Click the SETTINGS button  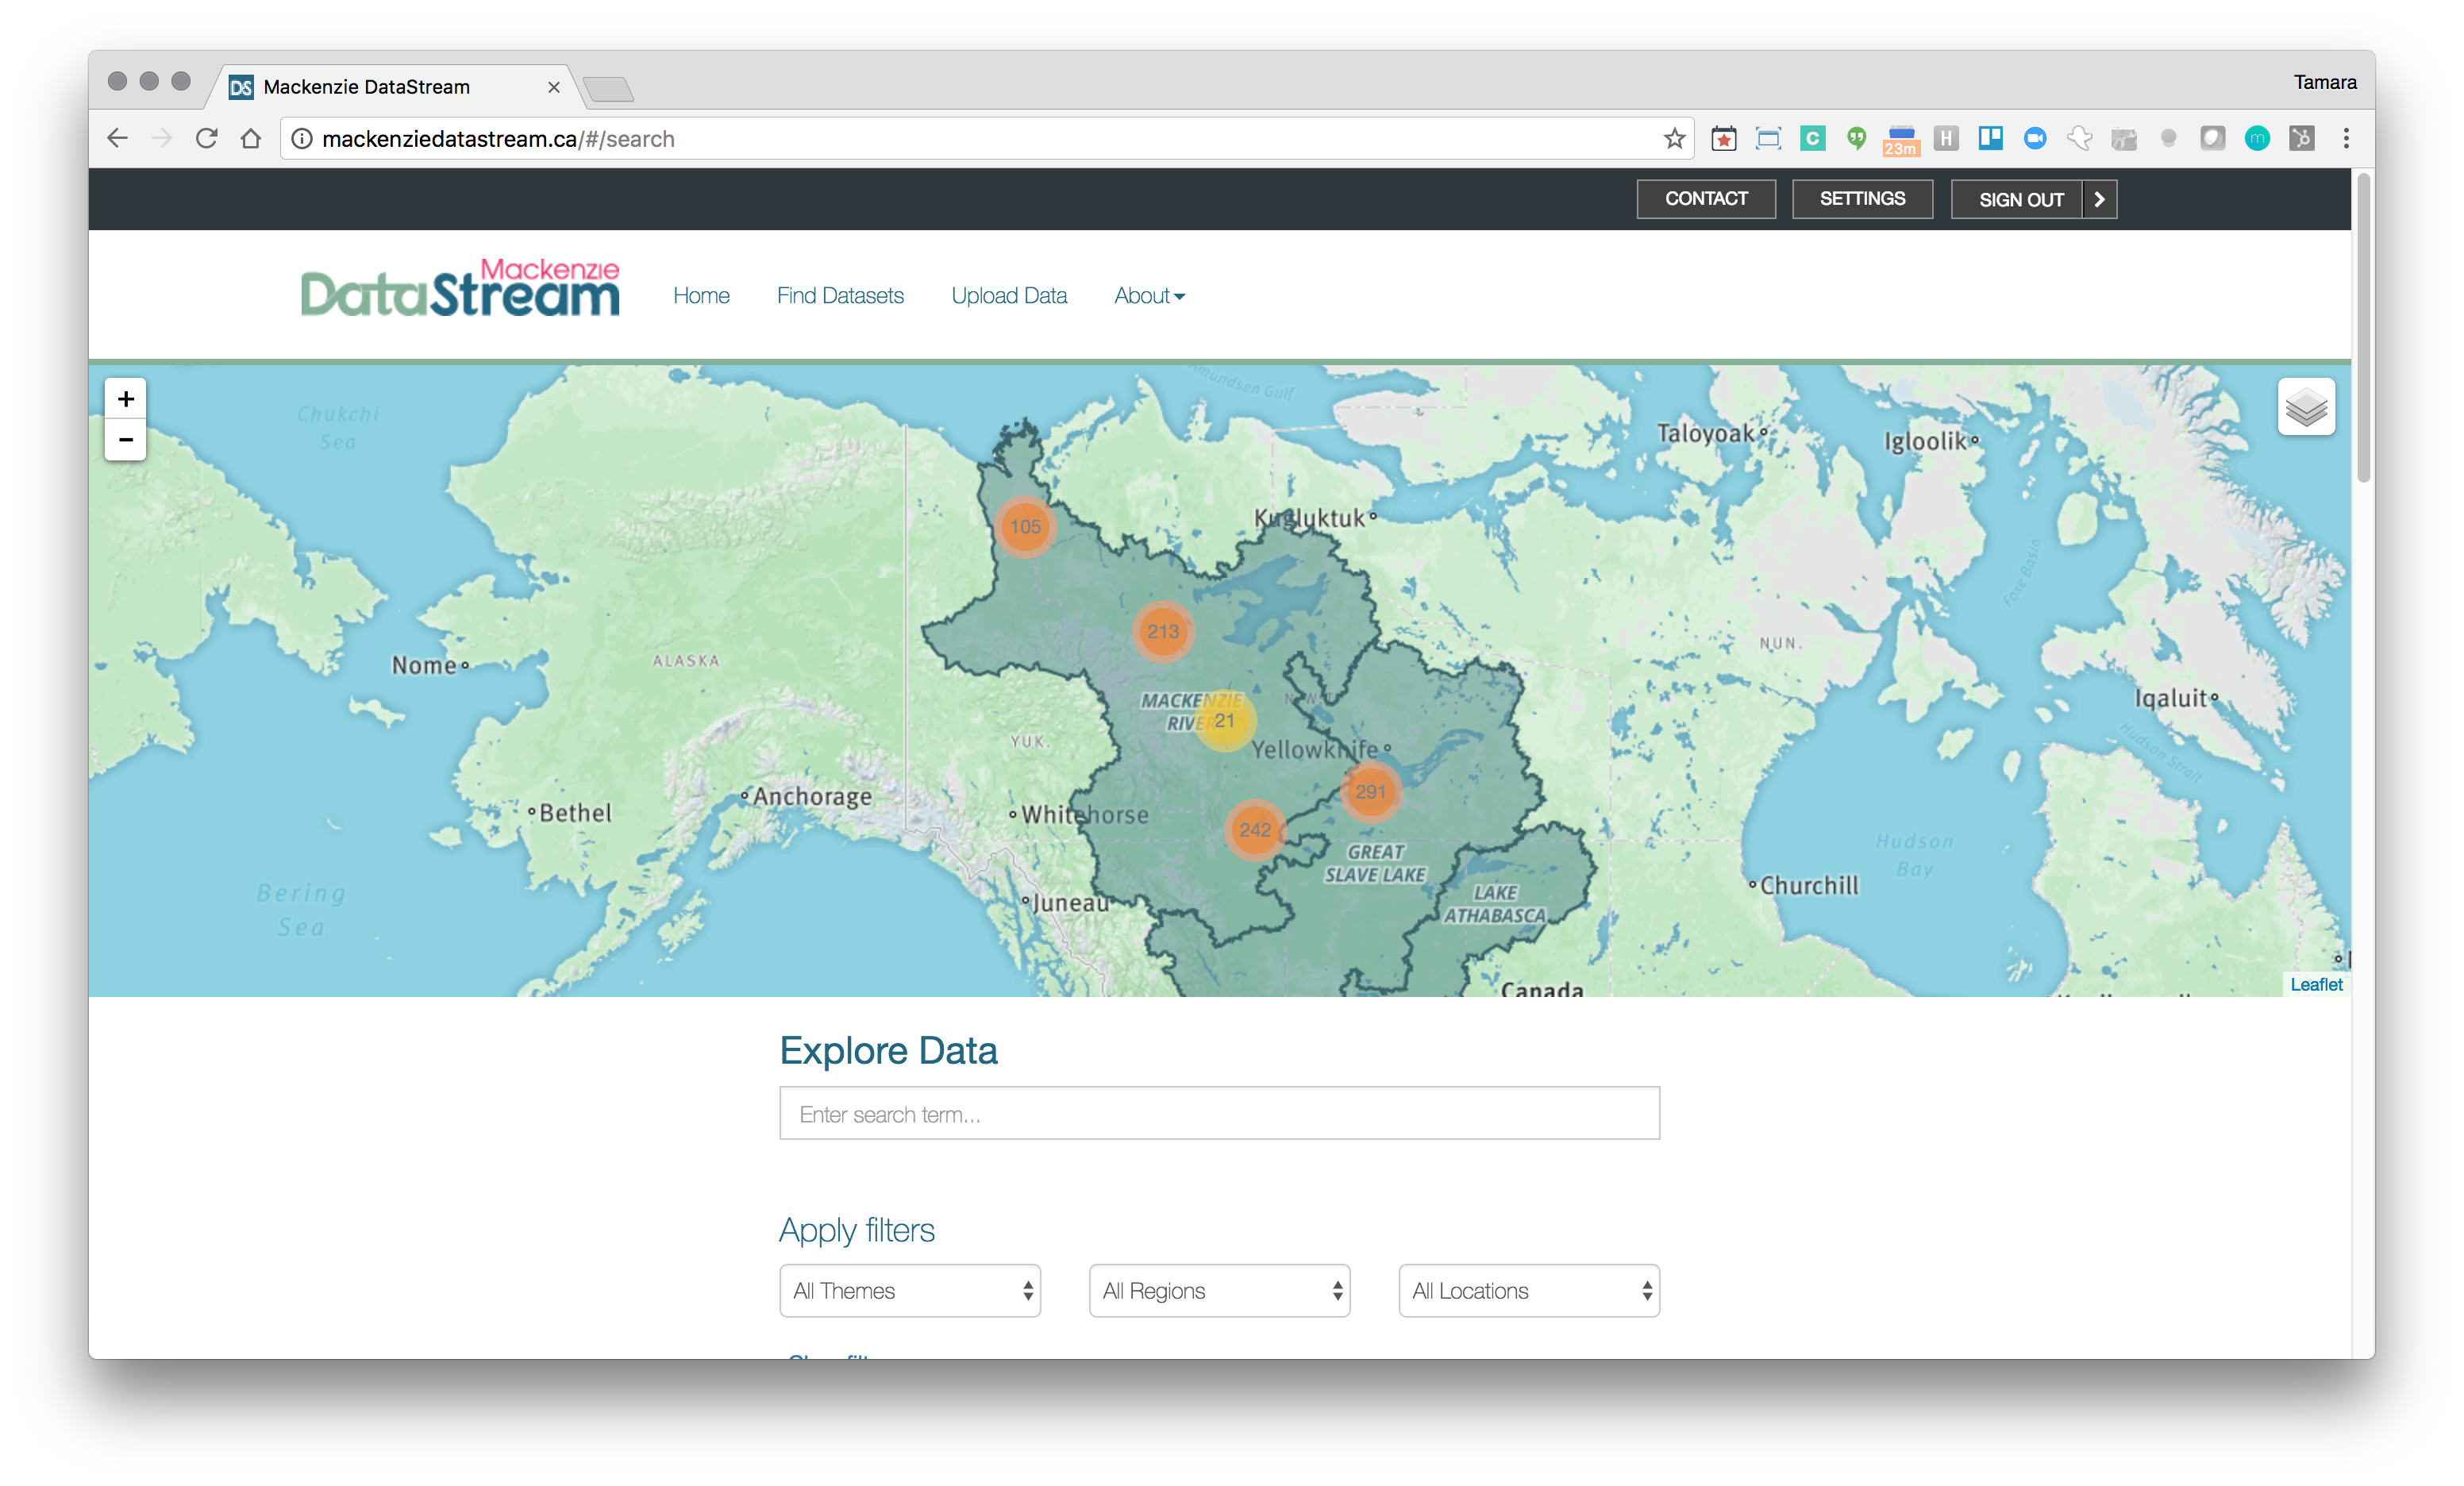click(1862, 199)
